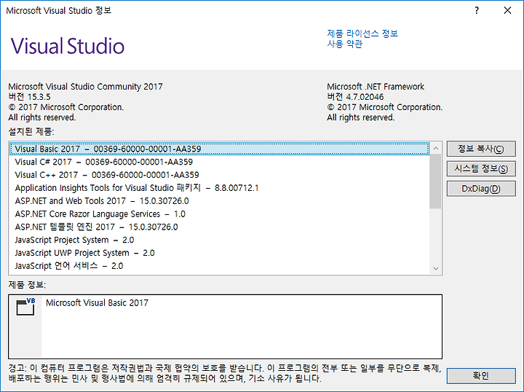Click the 시스템 정보(S) button

(481, 168)
